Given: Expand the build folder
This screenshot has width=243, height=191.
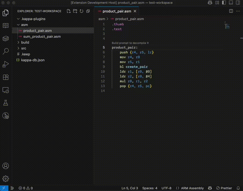Looking at the screenshot, I should [x=25, y=42].
